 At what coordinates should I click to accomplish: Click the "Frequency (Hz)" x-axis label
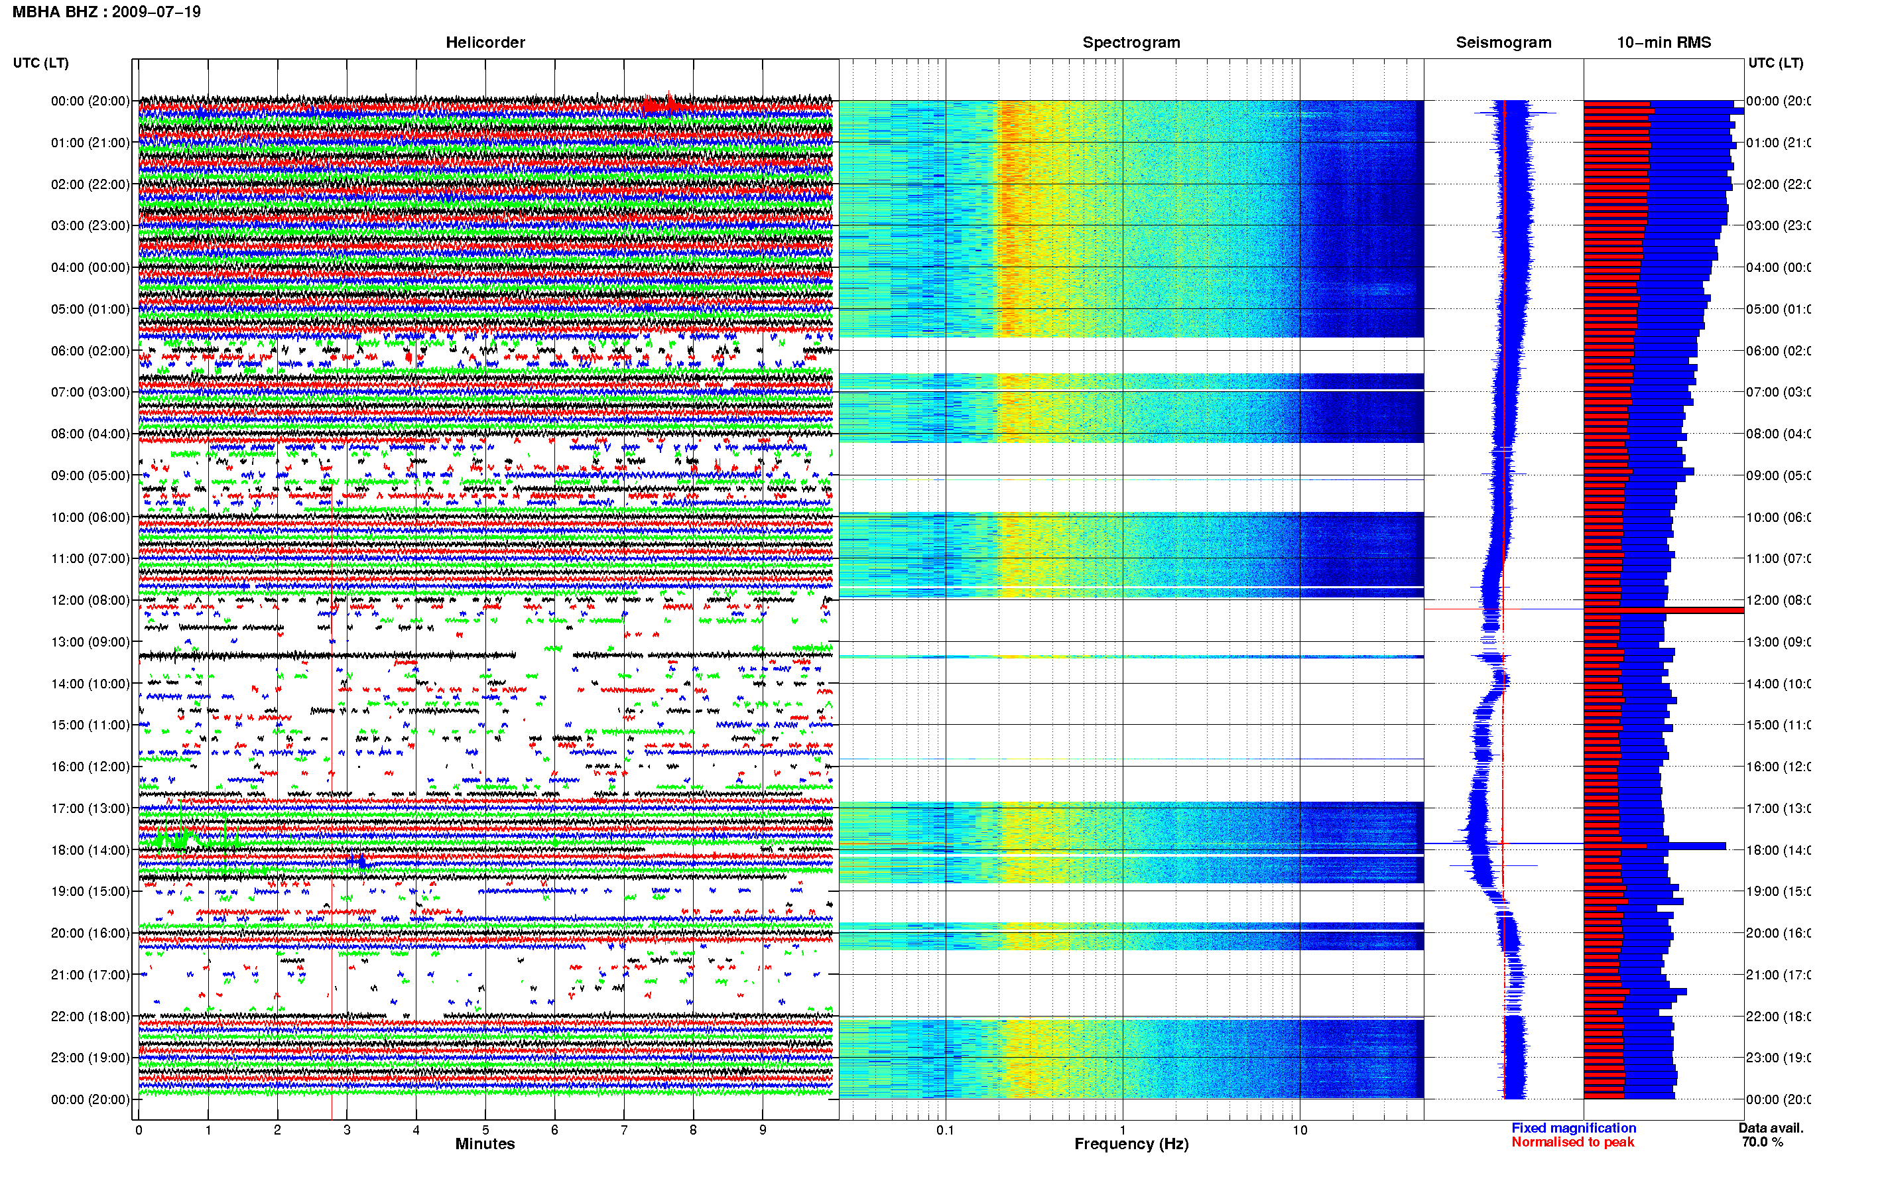[1131, 1144]
